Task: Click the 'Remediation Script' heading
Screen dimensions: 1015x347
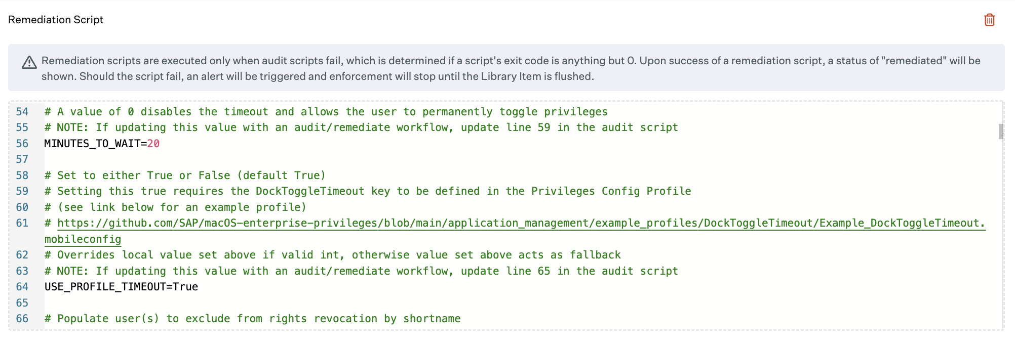Action: tap(56, 20)
